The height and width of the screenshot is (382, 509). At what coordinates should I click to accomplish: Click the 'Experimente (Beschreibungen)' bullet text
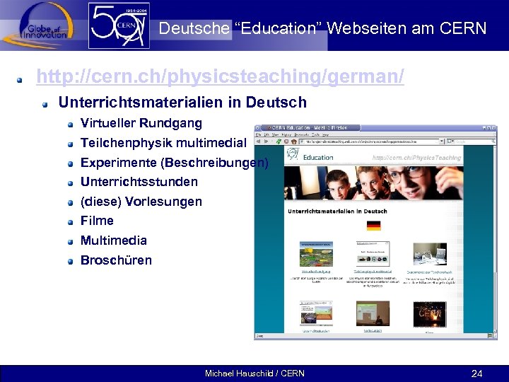(175, 163)
